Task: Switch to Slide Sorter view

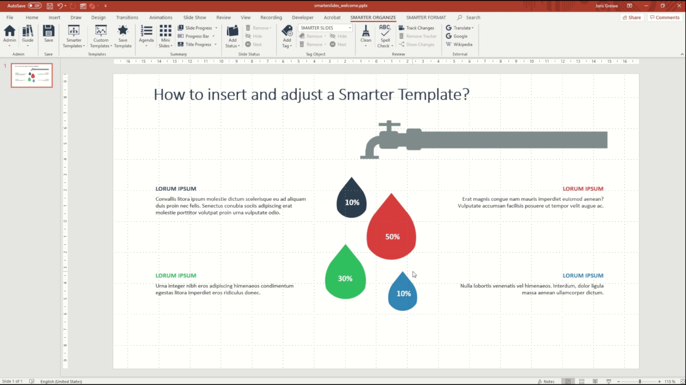Action: coord(581,381)
